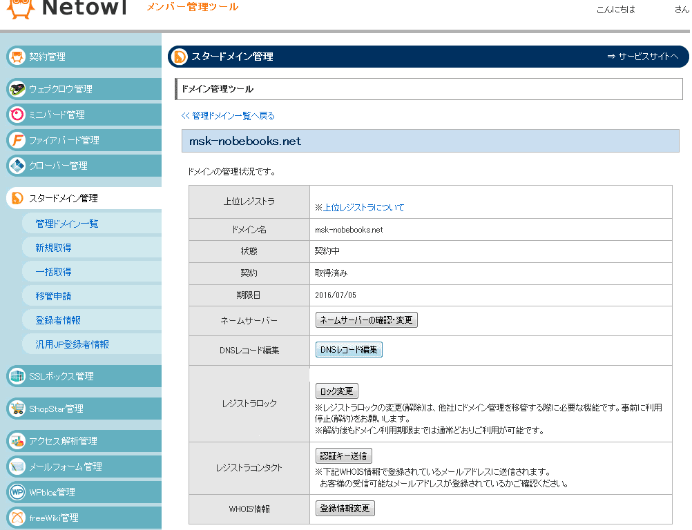Open 一括取得 submenu item
The height and width of the screenshot is (530, 692).
[x=92, y=272]
